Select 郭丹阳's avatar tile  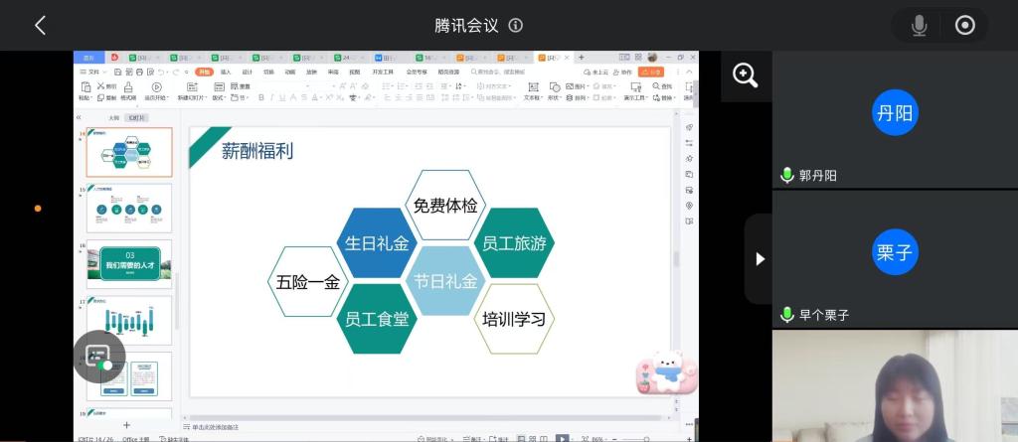(x=895, y=113)
